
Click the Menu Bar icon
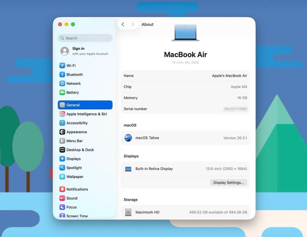[62, 141]
